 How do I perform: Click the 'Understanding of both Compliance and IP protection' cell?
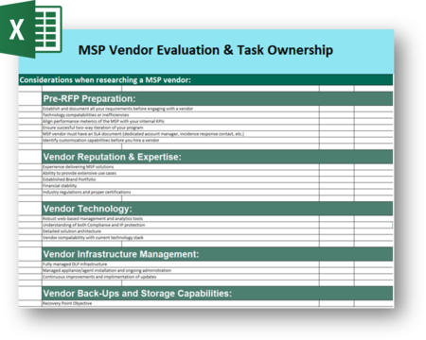(x=181, y=225)
